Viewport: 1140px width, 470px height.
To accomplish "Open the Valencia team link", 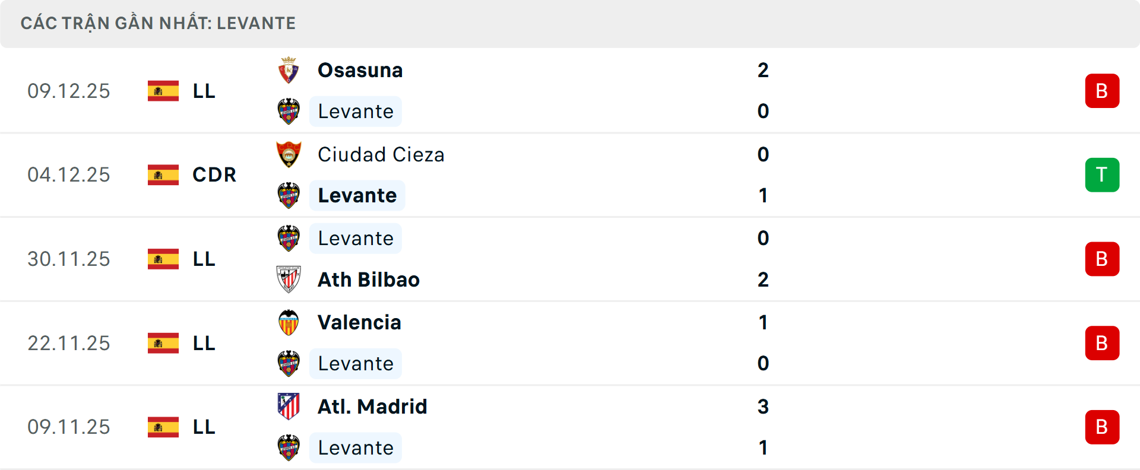I will [359, 323].
